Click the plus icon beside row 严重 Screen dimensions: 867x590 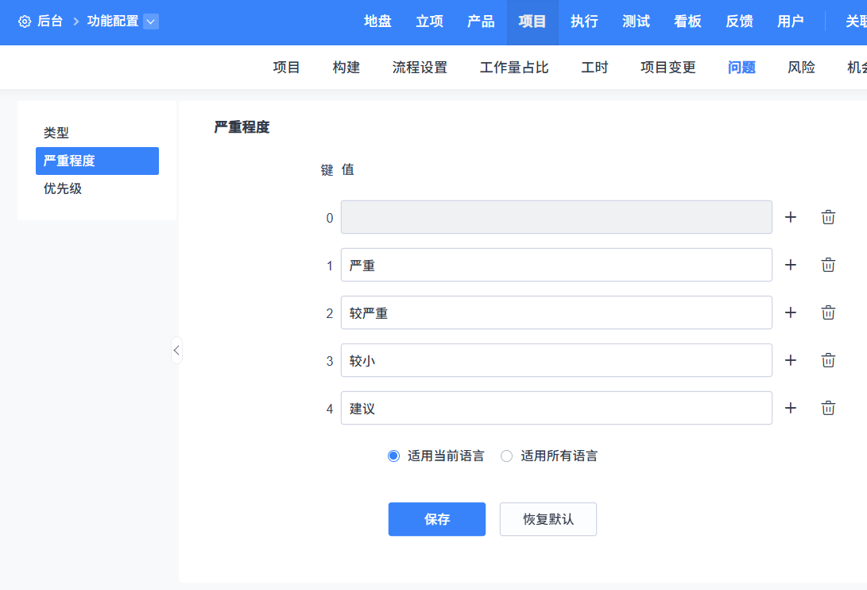tap(791, 265)
